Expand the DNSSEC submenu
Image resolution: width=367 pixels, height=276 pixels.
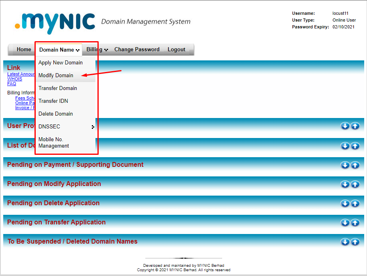click(x=66, y=126)
